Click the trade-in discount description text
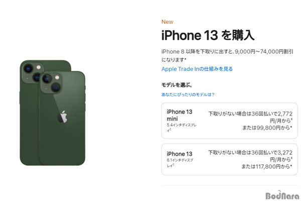Image resolution: width=301 pixels, height=201 pixels. click(227, 56)
